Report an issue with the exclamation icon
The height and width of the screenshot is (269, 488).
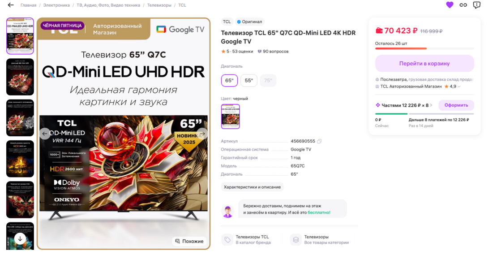tap(476, 5)
